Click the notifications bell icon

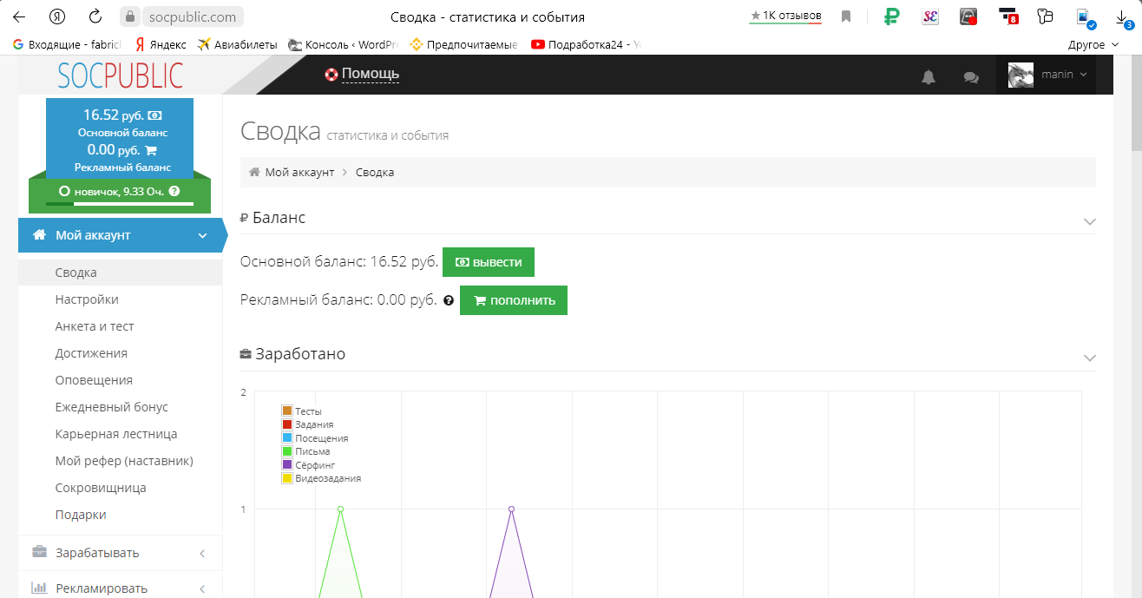click(929, 77)
